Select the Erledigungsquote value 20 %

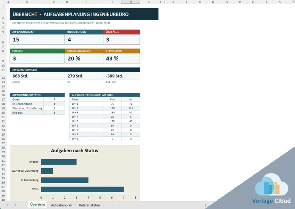(84, 58)
